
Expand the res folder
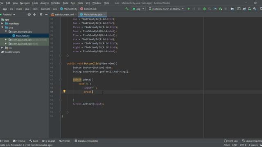[x=2, y=48]
